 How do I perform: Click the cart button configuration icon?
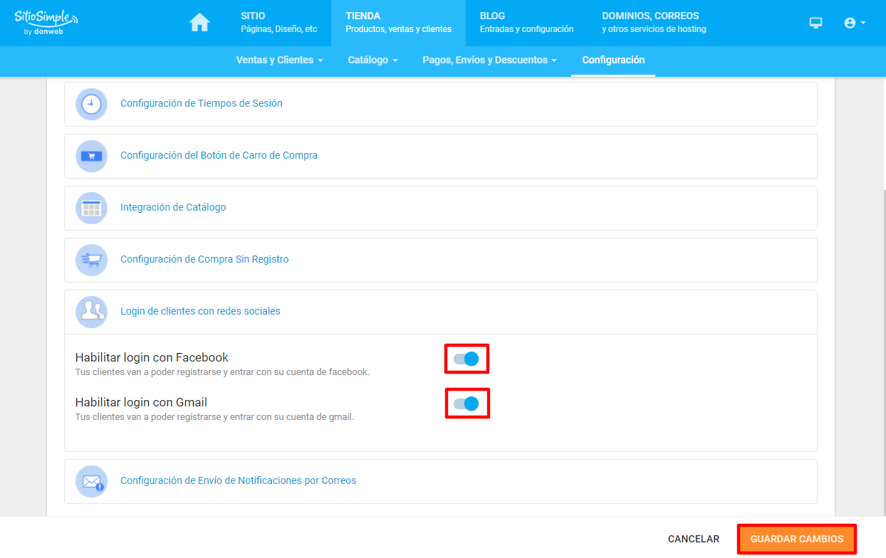pyautogui.click(x=91, y=156)
